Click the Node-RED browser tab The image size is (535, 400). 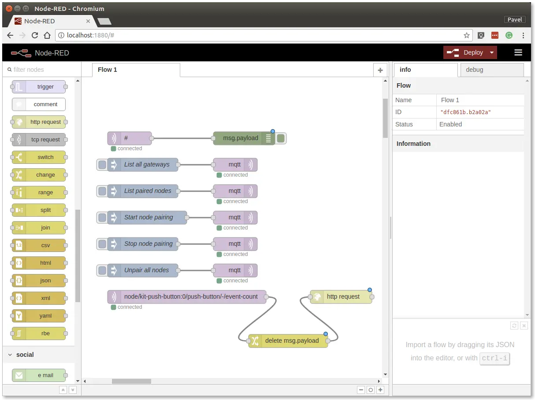53,21
